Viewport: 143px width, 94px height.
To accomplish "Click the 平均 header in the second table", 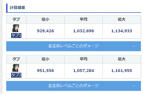I will click(83, 59).
